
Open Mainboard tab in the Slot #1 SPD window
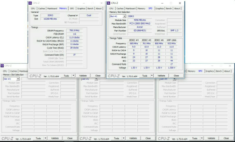point(130,8)
